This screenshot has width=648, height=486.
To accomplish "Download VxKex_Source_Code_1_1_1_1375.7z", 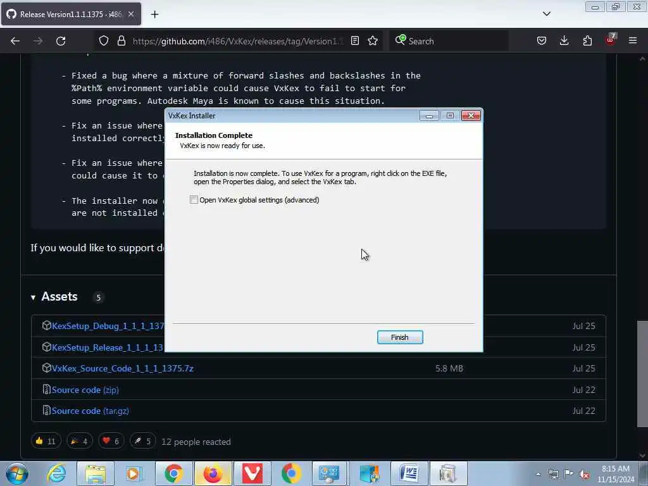I will point(123,368).
